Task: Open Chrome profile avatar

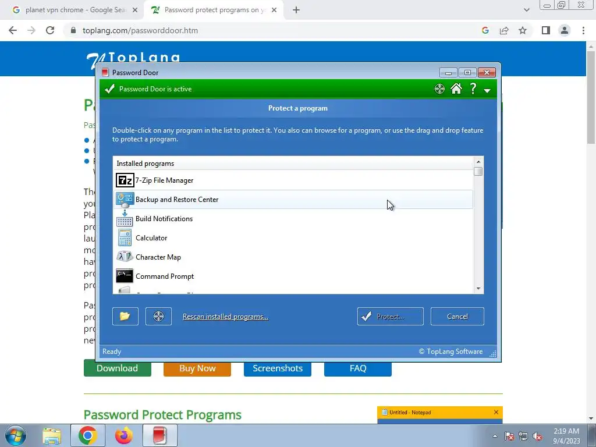Action: coord(565,30)
